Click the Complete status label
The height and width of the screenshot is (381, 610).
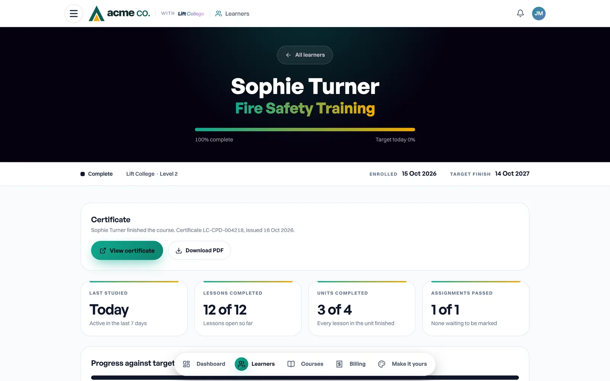tap(100, 174)
